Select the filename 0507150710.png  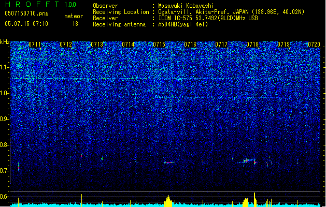coord(26,13)
